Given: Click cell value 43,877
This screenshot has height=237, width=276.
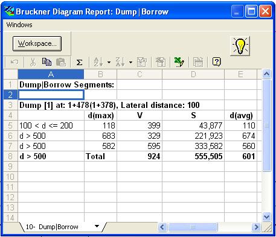Looking at the screenshot, I should point(193,125).
